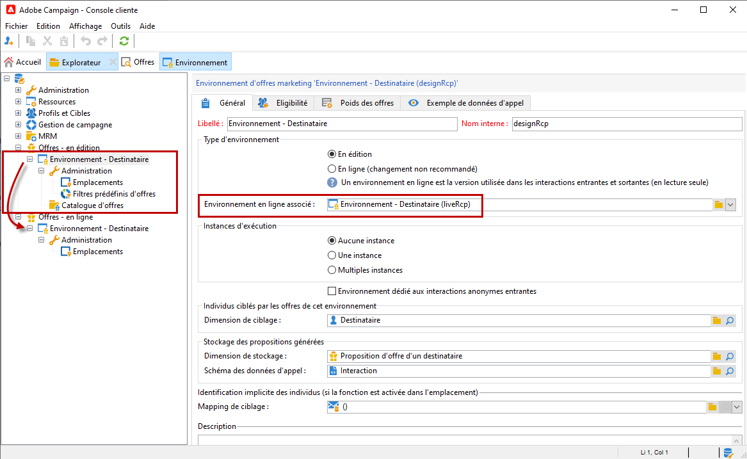Click the Nom interne input field
747x459 pixels.
tap(627, 124)
